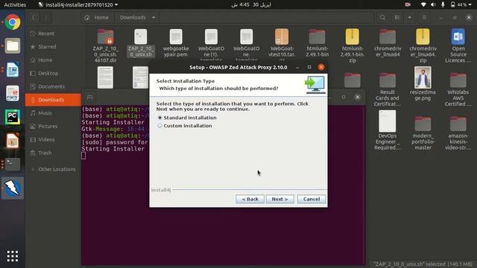Open Google Chrome from the dock
The height and width of the screenshot is (268, 477).
13,22
